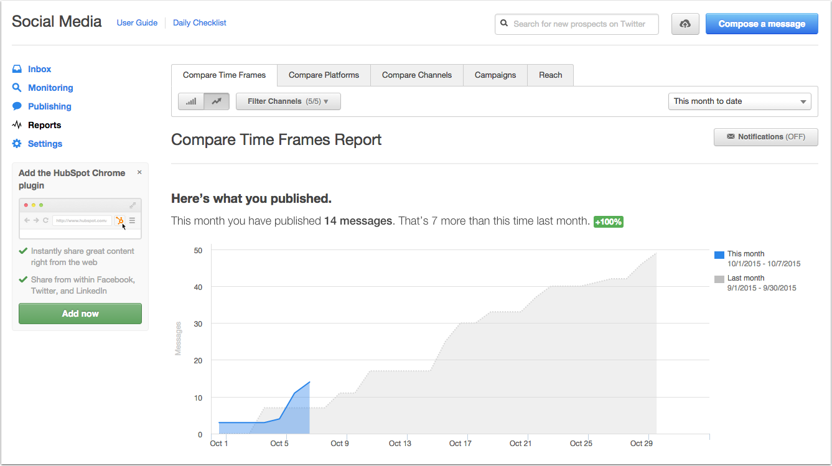Screen dimensions: 832x466
Task: Click the Settings gear icon
Action: pyautogui.click(x=17, y=144)
